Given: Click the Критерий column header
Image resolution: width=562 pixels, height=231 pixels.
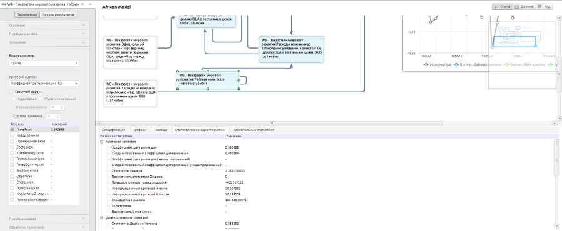Looking at the screenshot, I should pyautogui.click(x=64, y=124).
